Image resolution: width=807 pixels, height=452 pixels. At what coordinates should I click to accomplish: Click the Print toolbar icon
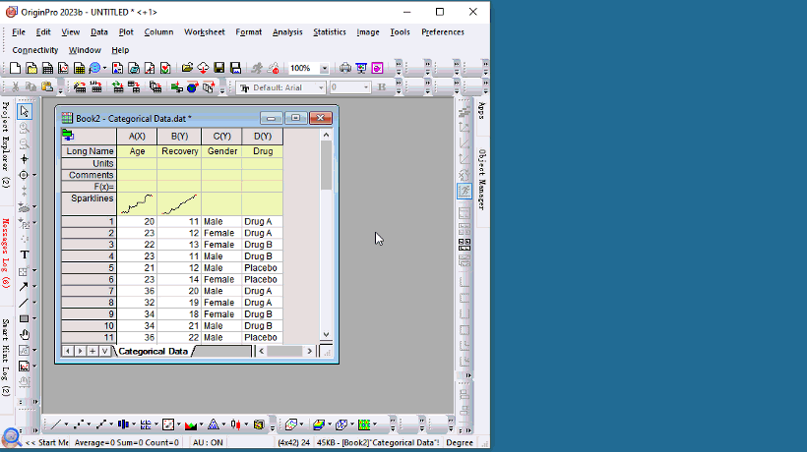coord(345,68)
